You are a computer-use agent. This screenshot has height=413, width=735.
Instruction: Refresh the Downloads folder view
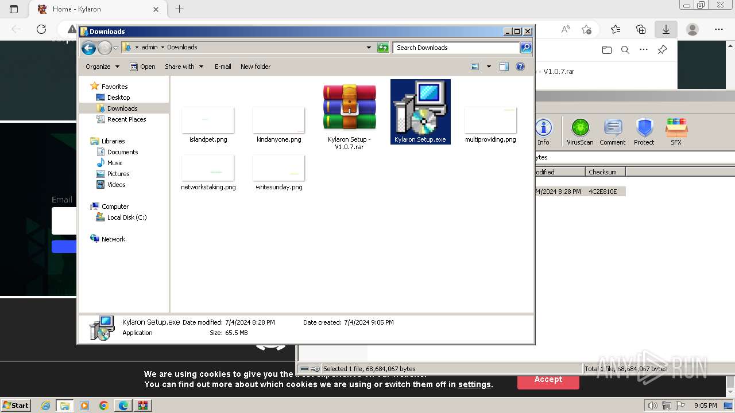click(x=383, y=48)
